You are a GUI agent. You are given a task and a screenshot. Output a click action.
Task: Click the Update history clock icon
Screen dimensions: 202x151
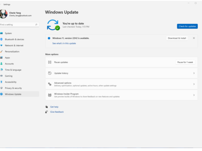[x=49, y=73]
